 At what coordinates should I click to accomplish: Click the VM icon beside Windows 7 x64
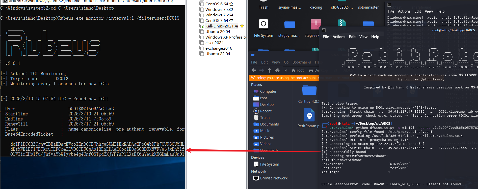point(202,15)
